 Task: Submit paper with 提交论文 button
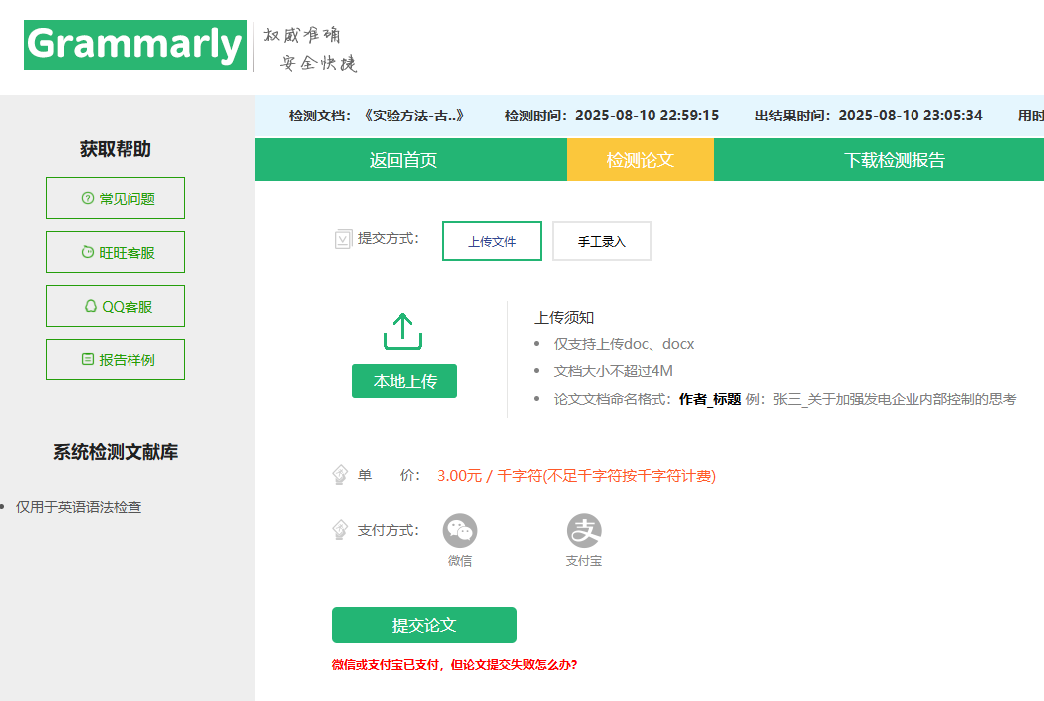click(424, 625)
